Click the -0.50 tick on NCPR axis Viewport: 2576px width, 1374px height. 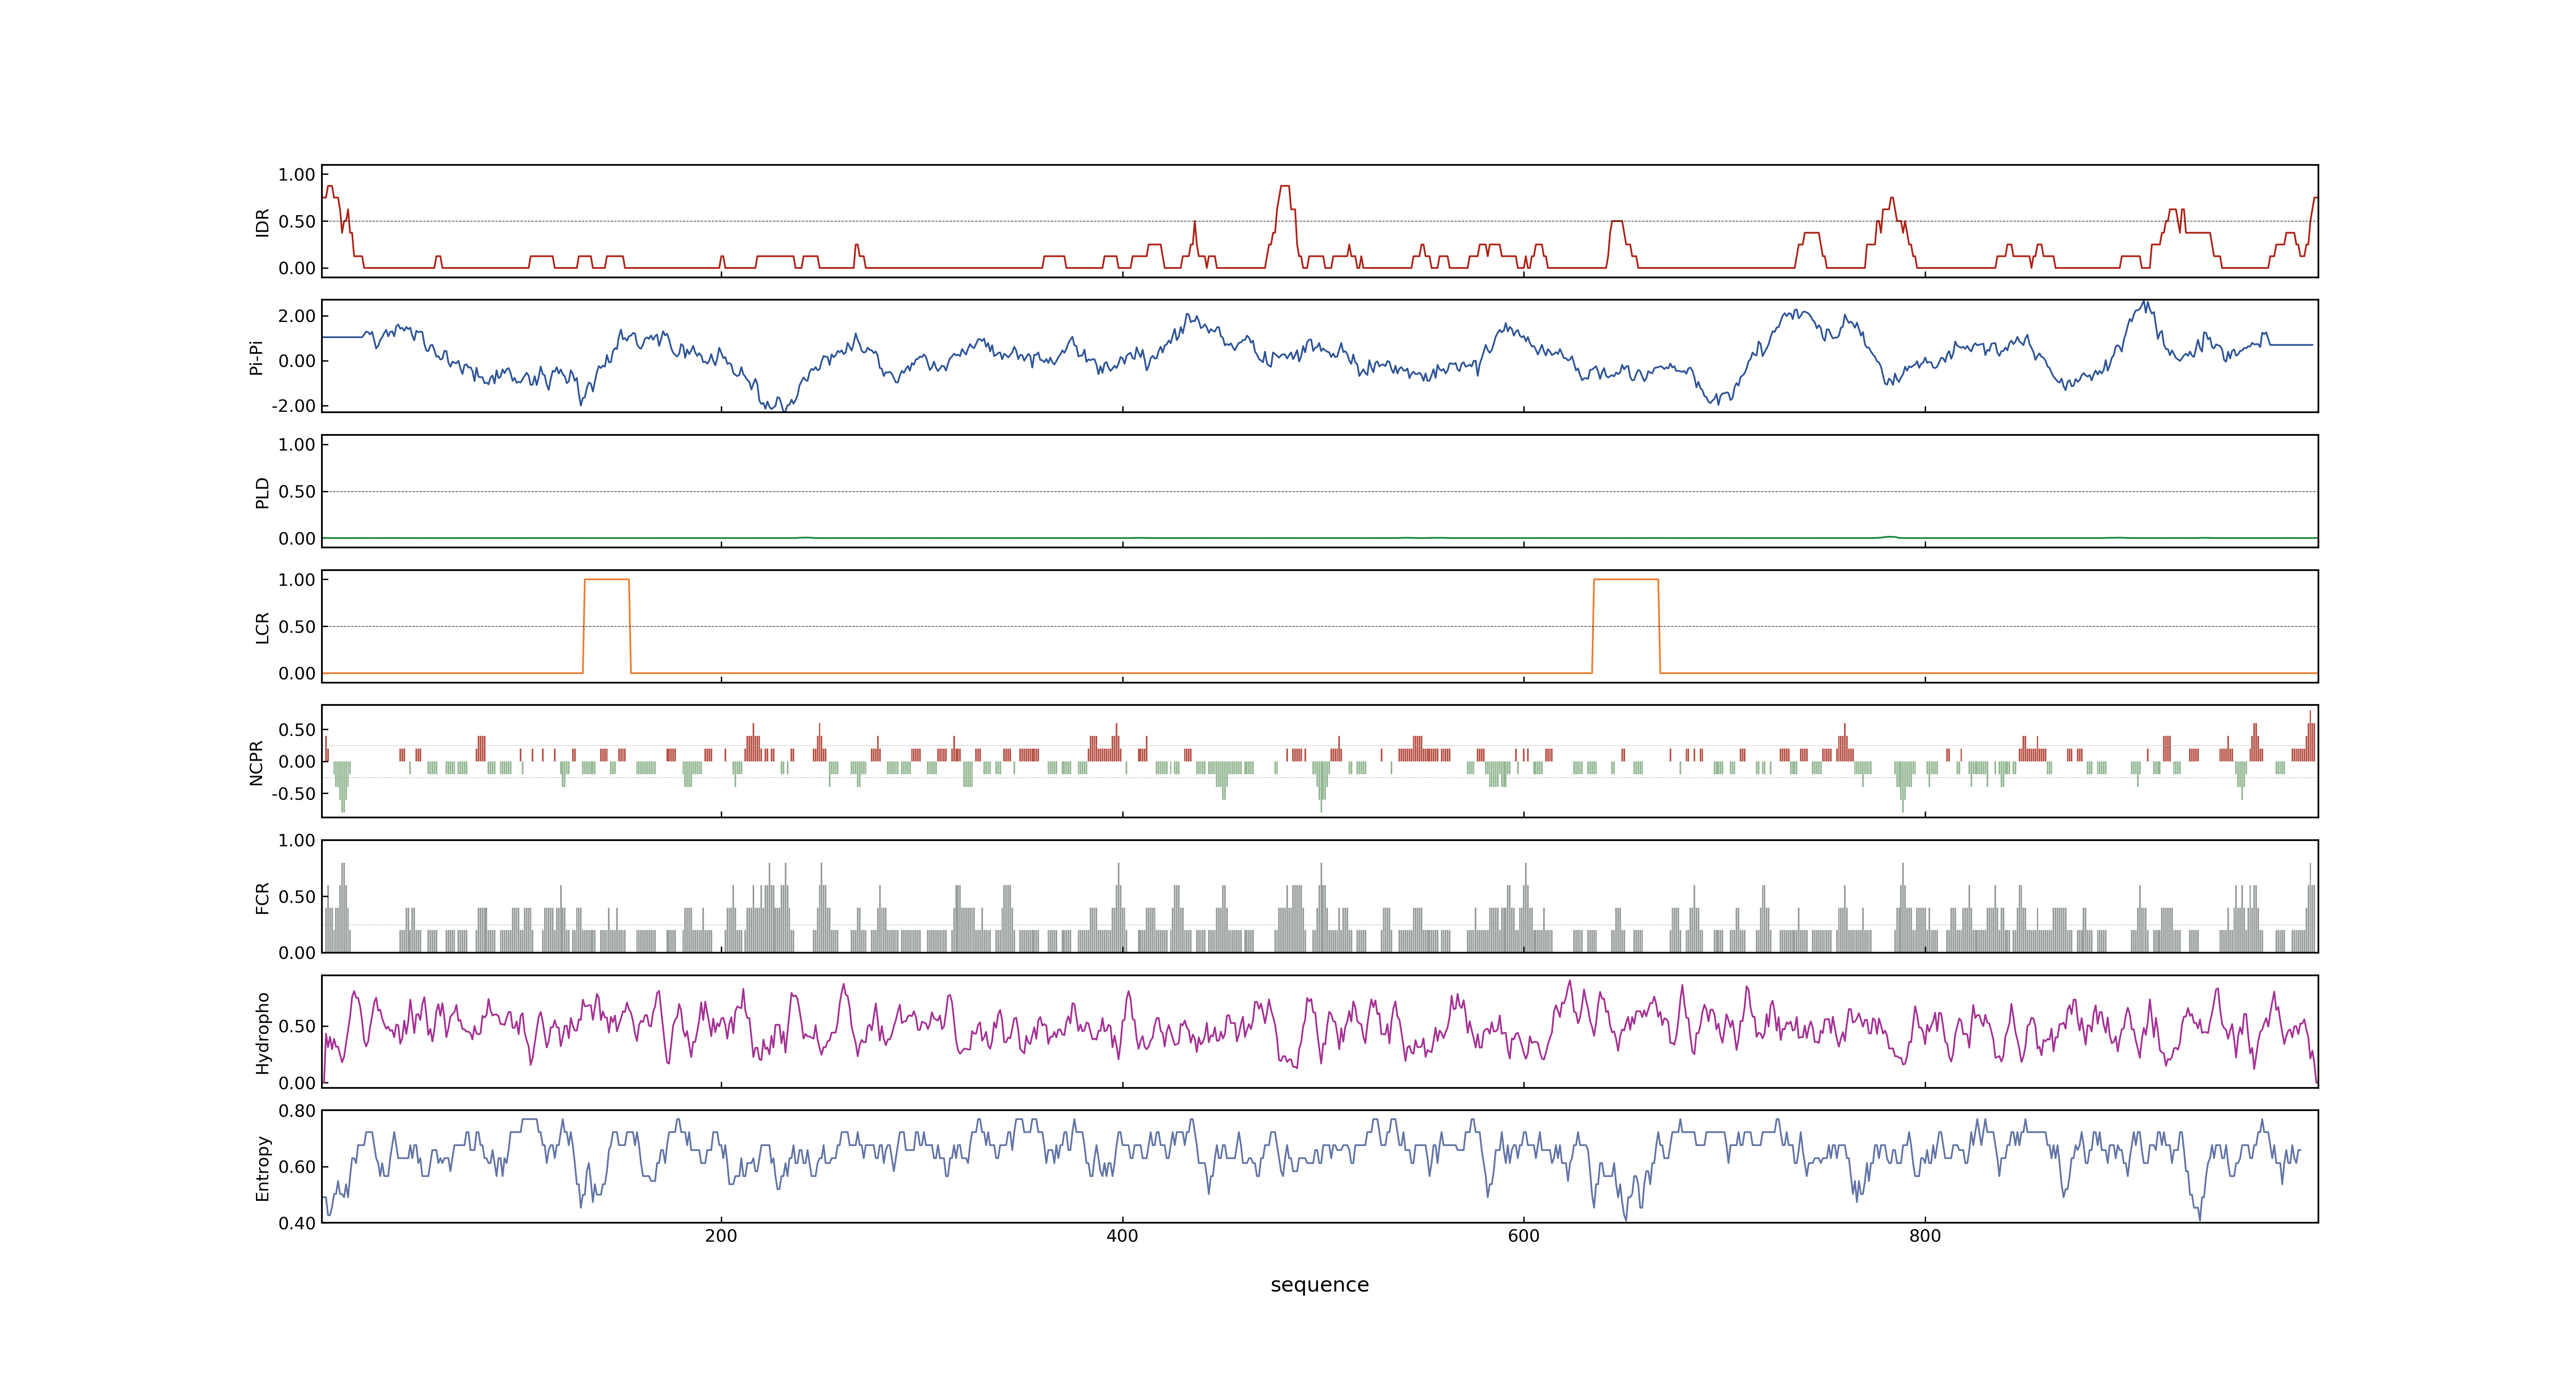point(293,794)
